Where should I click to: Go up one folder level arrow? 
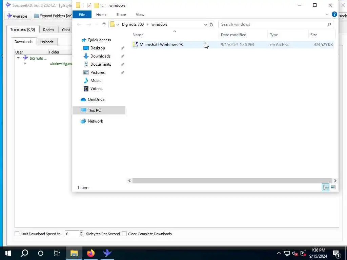(x=104, y=24)
